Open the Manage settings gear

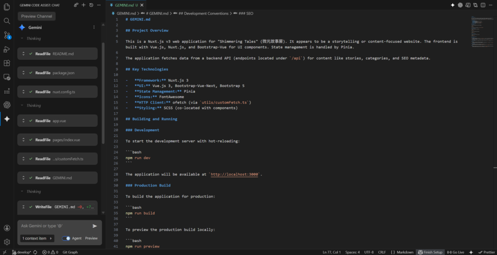[x=7, y=241]
